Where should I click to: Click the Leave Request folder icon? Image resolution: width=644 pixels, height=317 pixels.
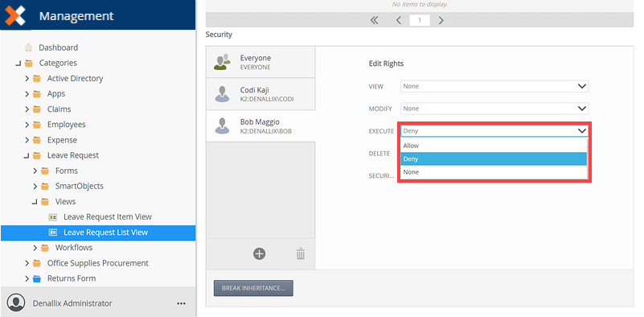click(x=36, y=156)
